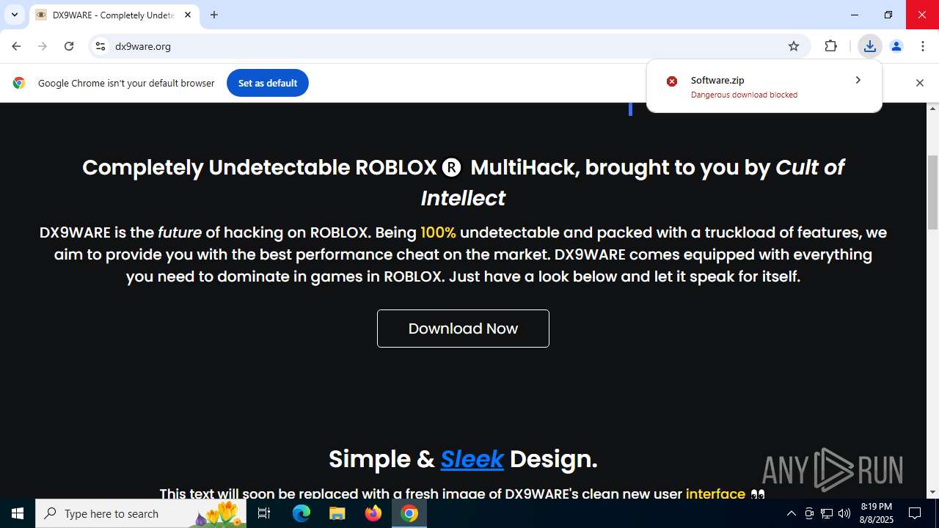Screen dimensions: 939x528
Task: Open the notification center icon
Action: click(915, 513)
